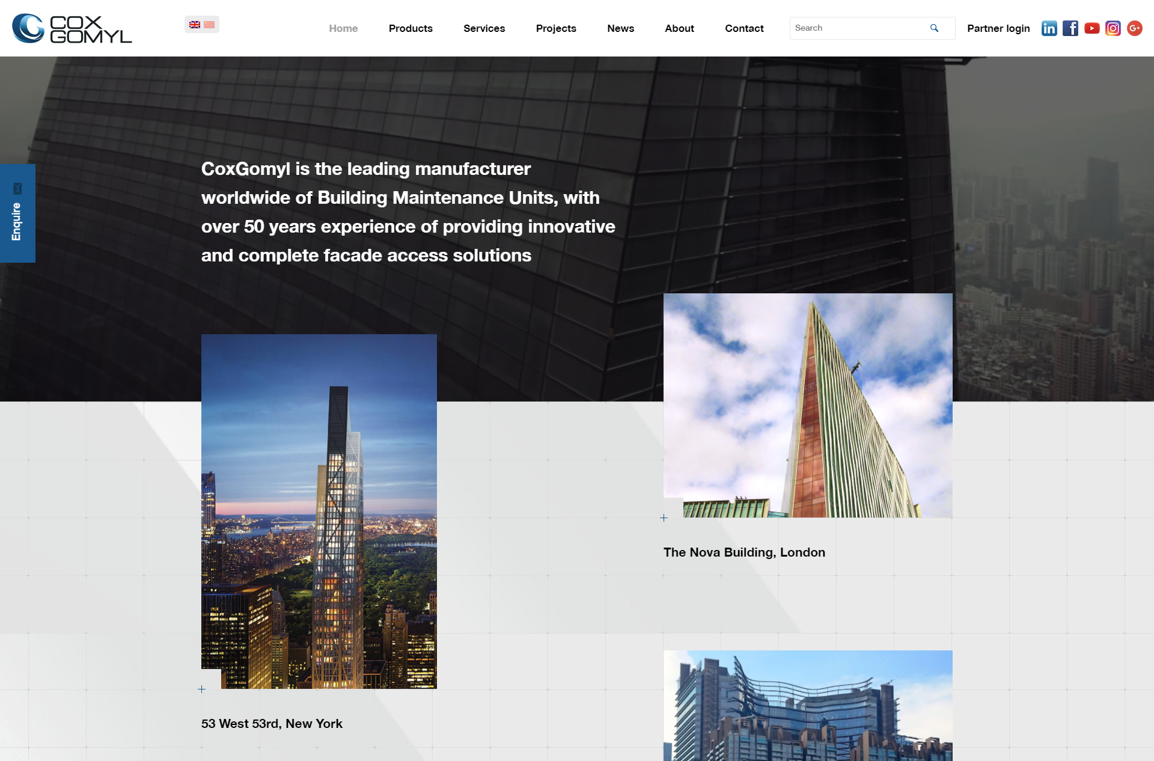Focus the Search input field
1154x761 pixels.
(x=859, y=28)
